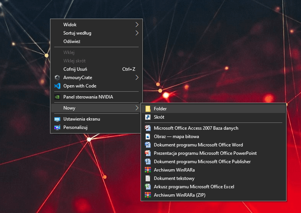The image size is (301, 213).
Task: Select Open with Code
Action: coord(96,86)
